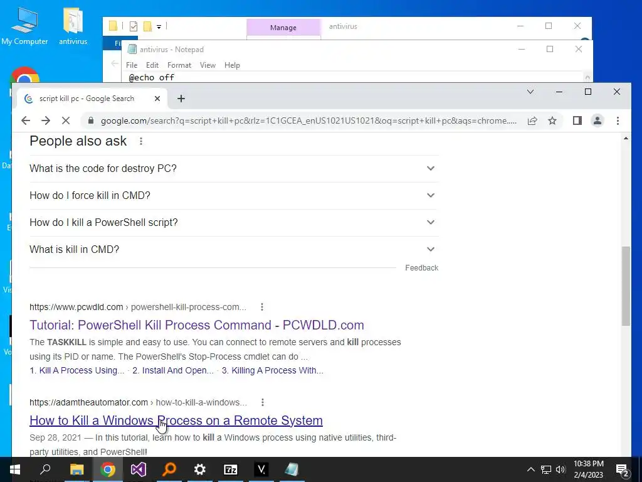
Task: Open more options for pcwdld.com result
Action: [x=261, y=306]
